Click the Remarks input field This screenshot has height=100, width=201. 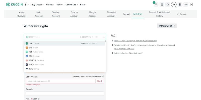point(65,93)
